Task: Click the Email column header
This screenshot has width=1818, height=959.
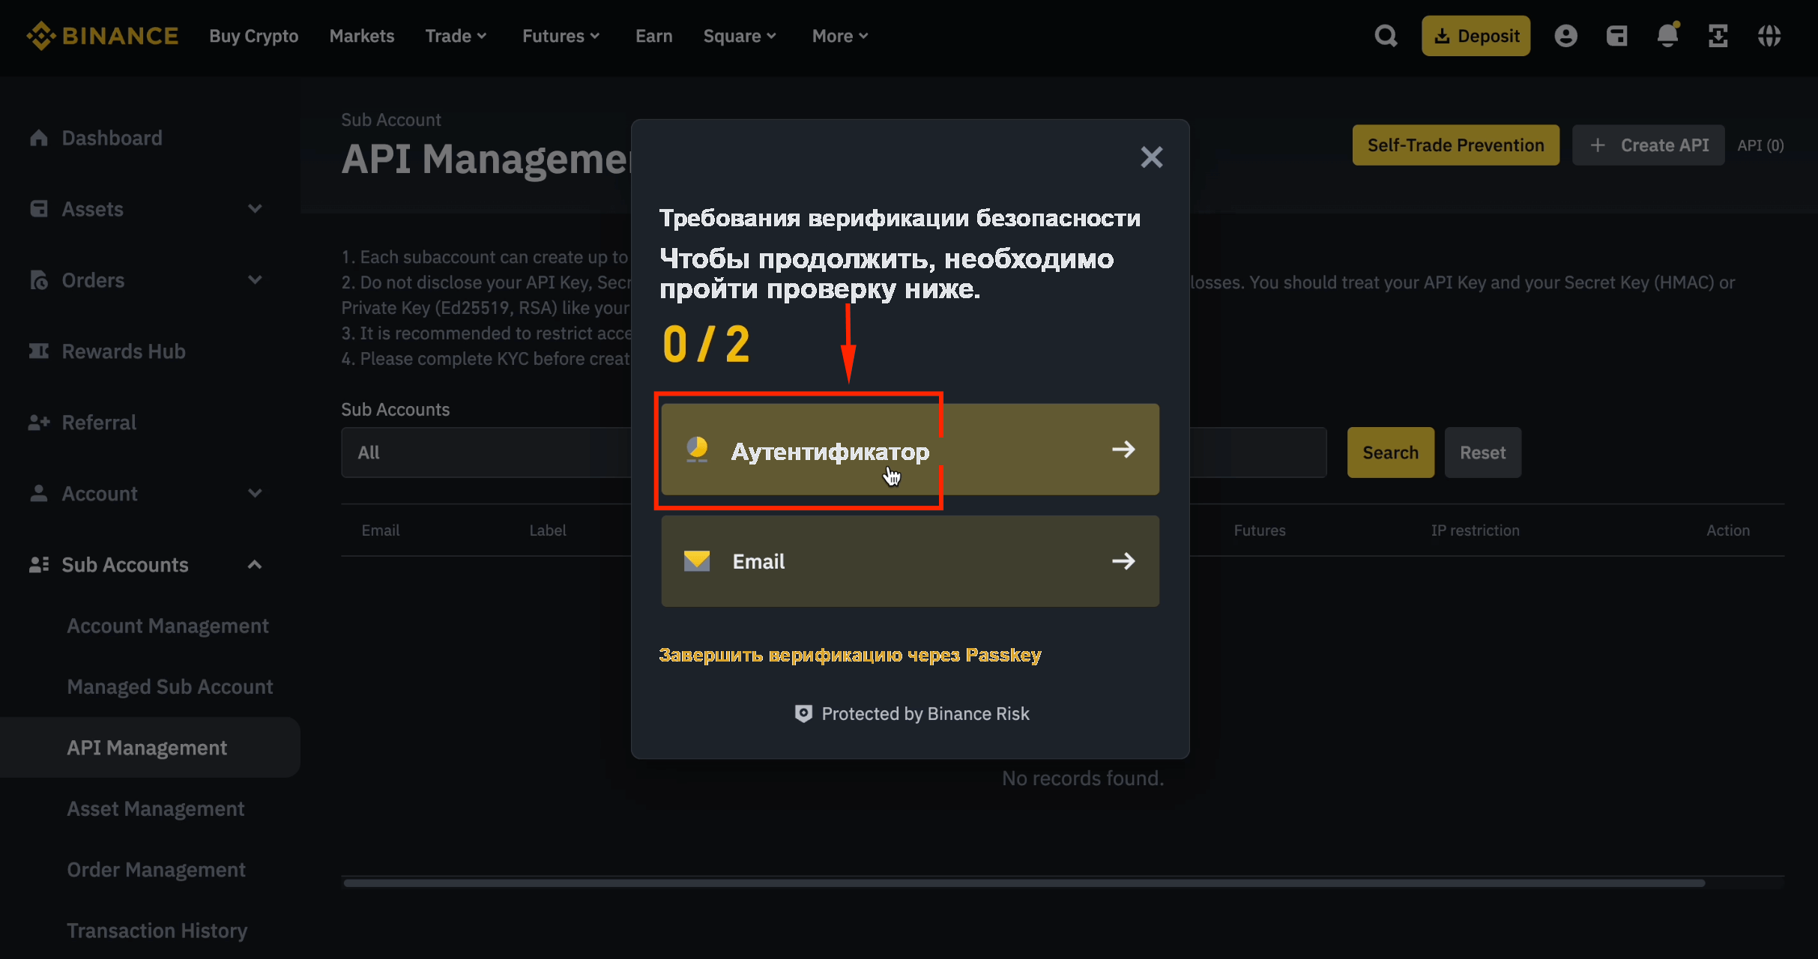Action: pyautogui.click(x=380, y=530)
